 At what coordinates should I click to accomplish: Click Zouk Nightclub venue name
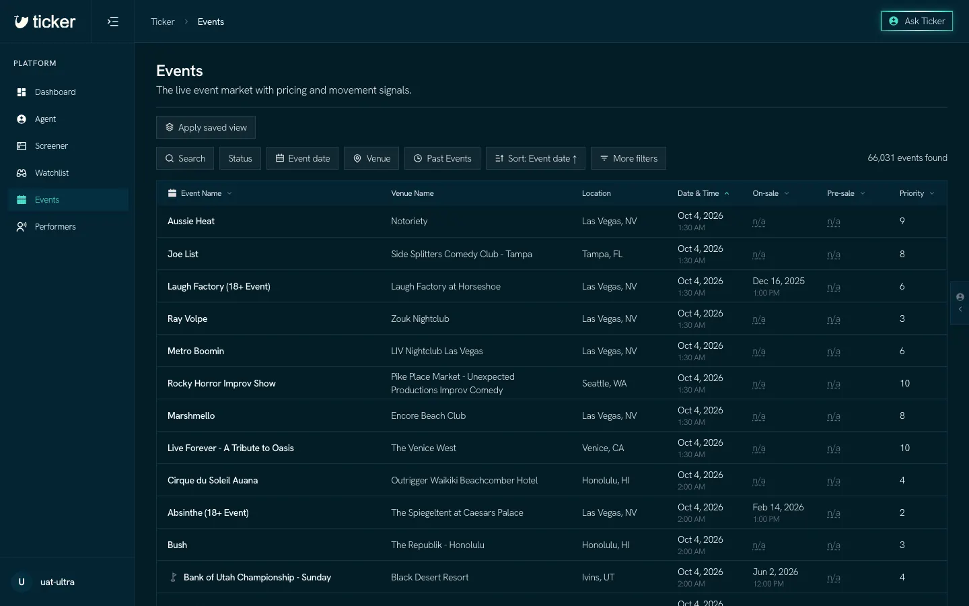coord(420,318)
